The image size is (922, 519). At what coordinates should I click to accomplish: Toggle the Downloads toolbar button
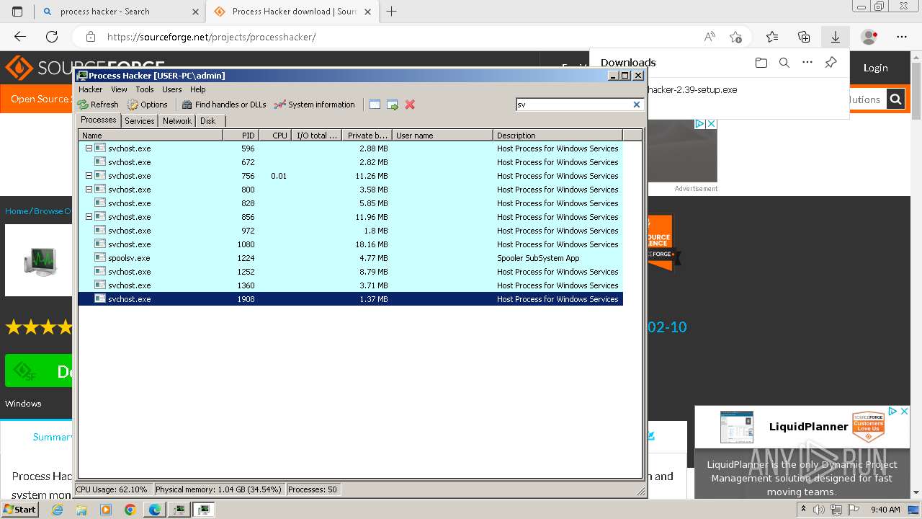click(x=836, y=37)
